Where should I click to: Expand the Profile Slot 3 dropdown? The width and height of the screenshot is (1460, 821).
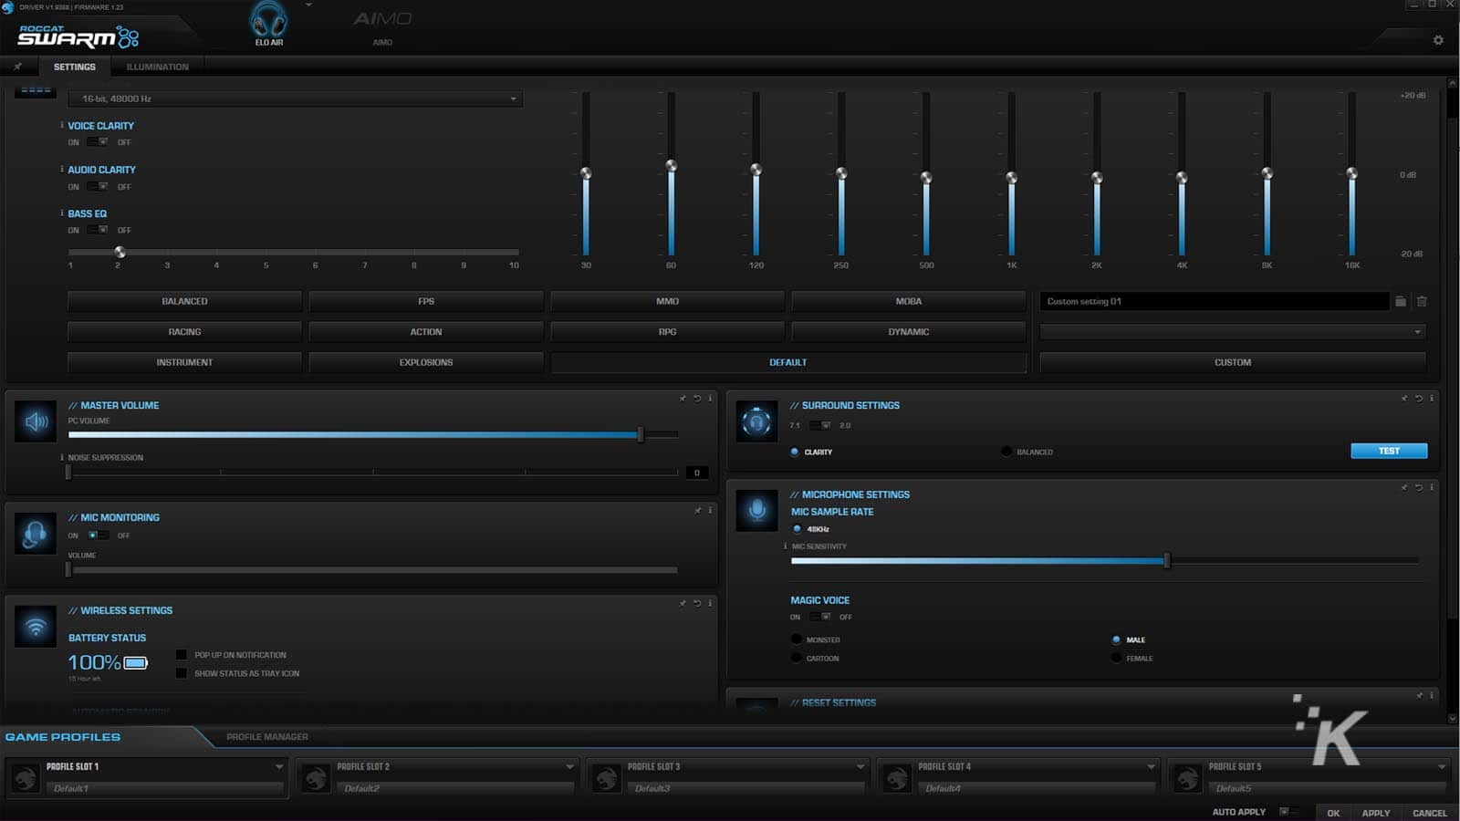[860, 767]
